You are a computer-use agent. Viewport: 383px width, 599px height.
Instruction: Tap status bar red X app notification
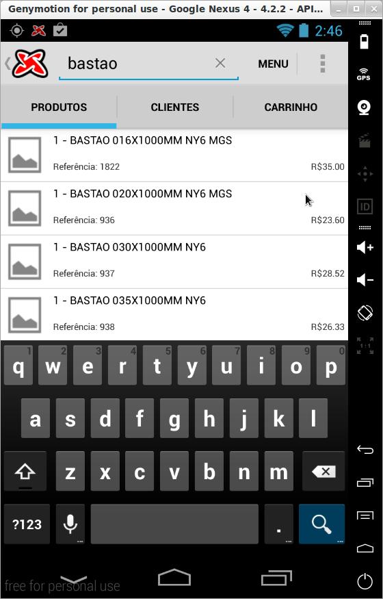coord(38,30)
